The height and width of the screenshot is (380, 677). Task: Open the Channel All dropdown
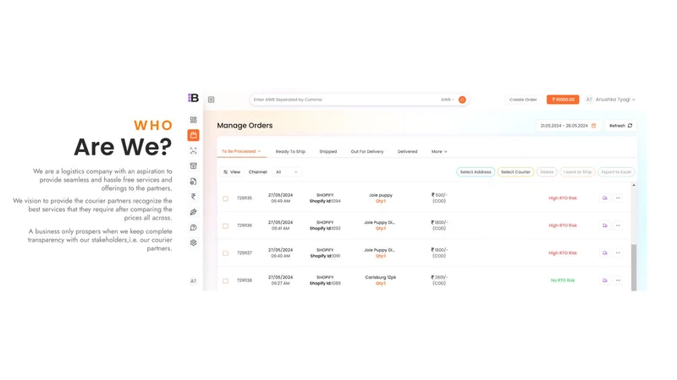coord(286,172)
